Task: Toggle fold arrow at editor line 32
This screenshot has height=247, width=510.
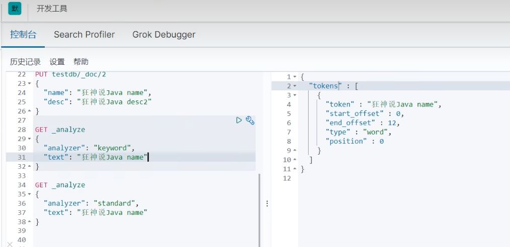Action: (x=29, y=167)
